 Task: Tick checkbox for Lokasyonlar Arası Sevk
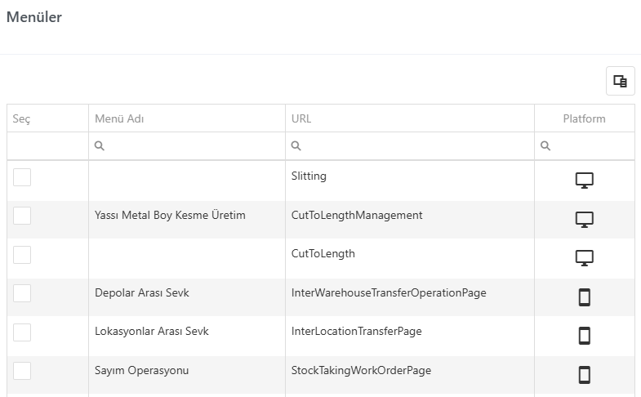[x=22, y=332]
